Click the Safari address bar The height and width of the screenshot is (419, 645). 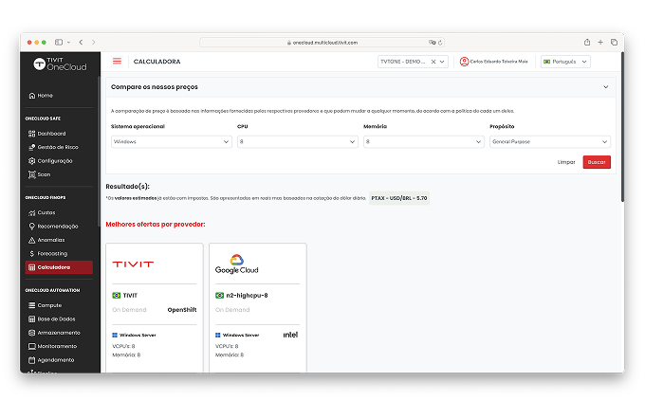pos(322,42)
